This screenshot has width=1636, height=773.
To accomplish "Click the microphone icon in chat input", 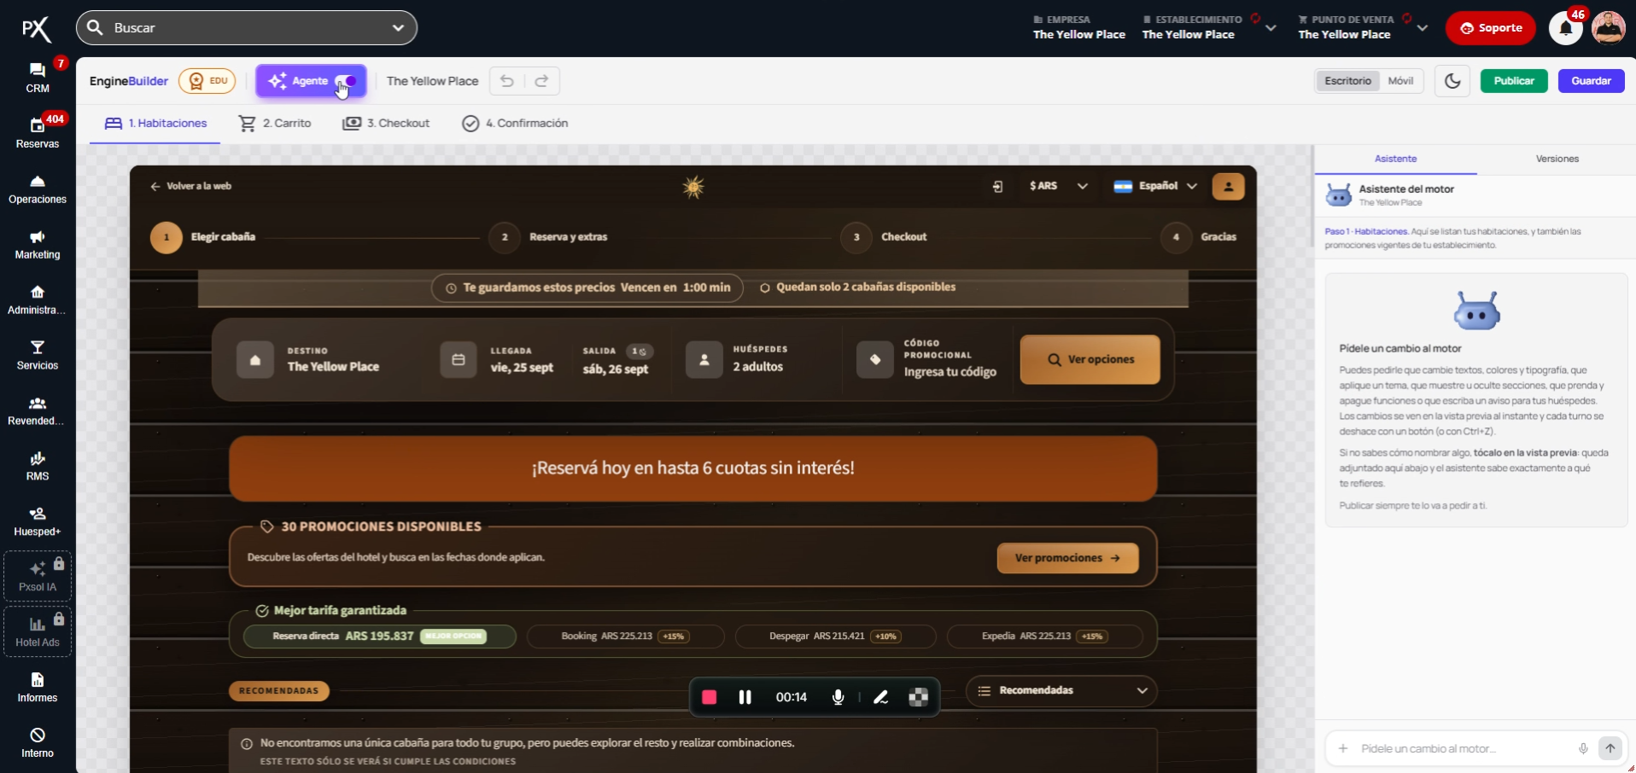I will pos(1583,748).
